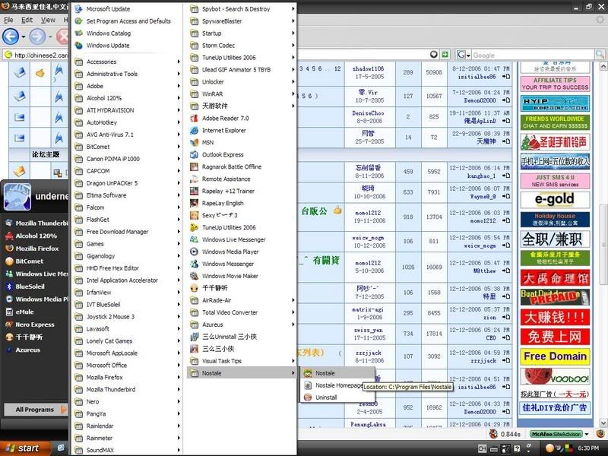Expand the Accessories folder submenu
Image resolution: width=608 pixels, height=456 pixels.
[101, 62]
